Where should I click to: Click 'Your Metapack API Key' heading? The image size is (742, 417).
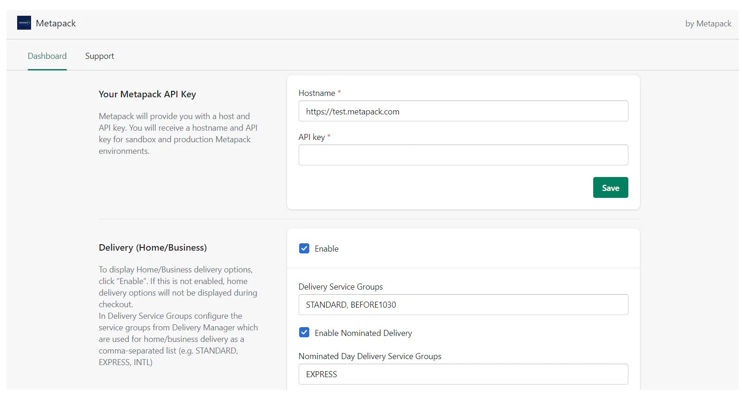tap(147, 94)
